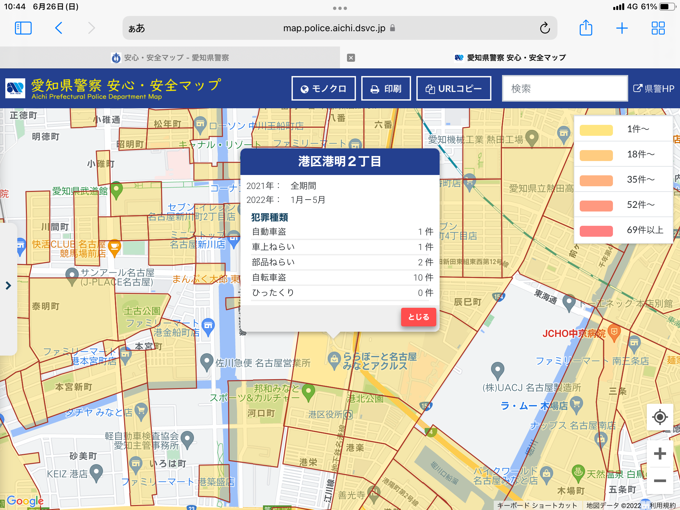680x510 pixels.
Task: Tap the 天然温泉 hot spring marker
Action: click(578, 473)
